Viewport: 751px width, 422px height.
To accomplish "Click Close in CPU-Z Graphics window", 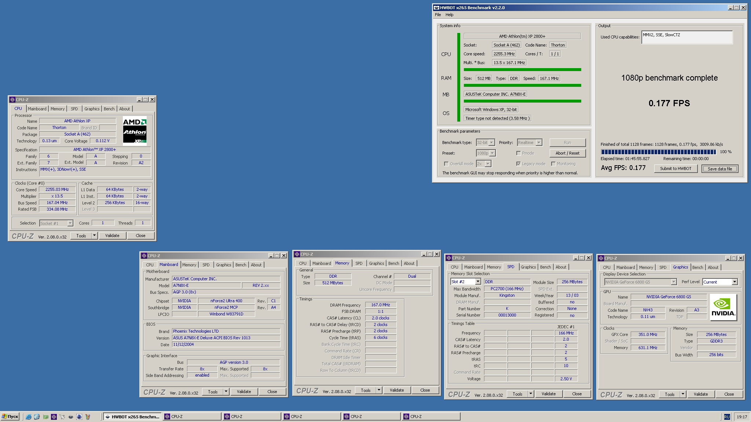I will tap(729, 394).
